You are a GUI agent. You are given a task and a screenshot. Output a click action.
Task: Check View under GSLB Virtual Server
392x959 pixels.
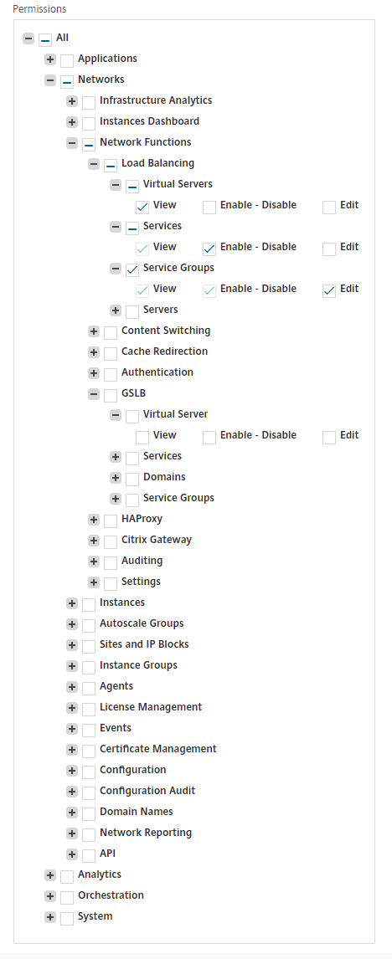(x=142, y=438)
